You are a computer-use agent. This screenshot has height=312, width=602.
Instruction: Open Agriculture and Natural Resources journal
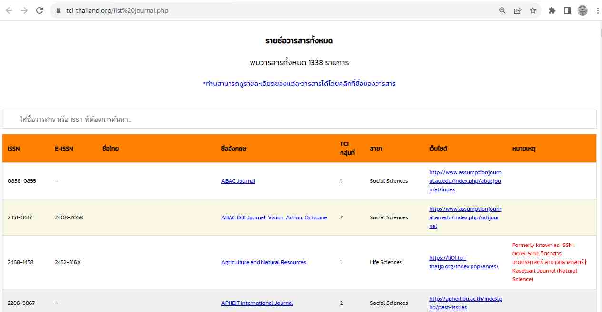pyautogui.click(x=263, y=262)
